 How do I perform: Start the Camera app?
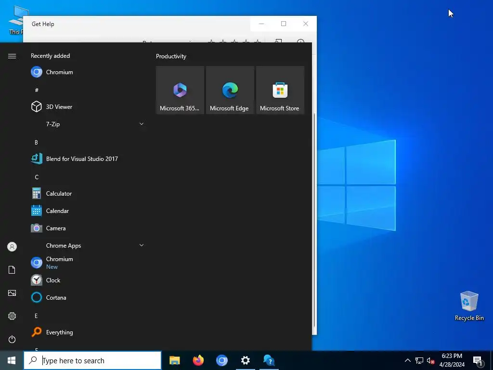pos(88,228)
